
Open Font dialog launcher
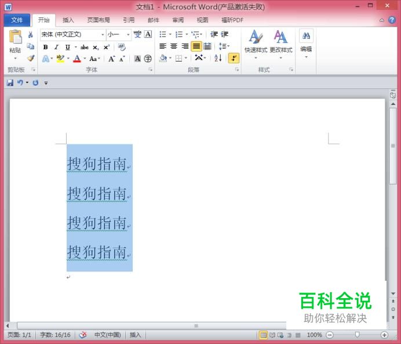coord(151,70)
